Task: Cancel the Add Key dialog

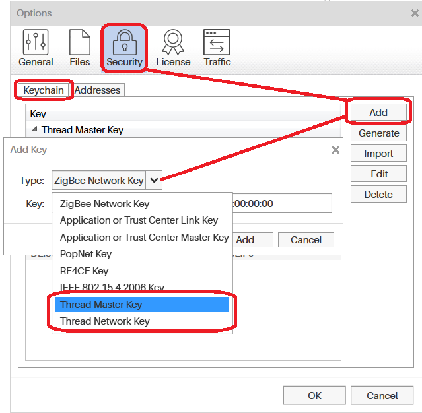Action: pyautogui.click(x=306, y=240)
